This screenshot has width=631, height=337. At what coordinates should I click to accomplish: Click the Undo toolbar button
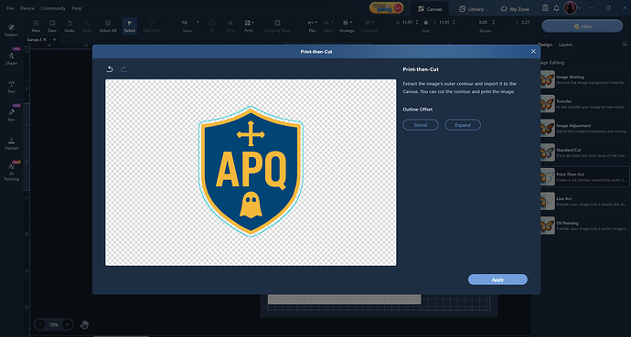click(x=70, y=26)
